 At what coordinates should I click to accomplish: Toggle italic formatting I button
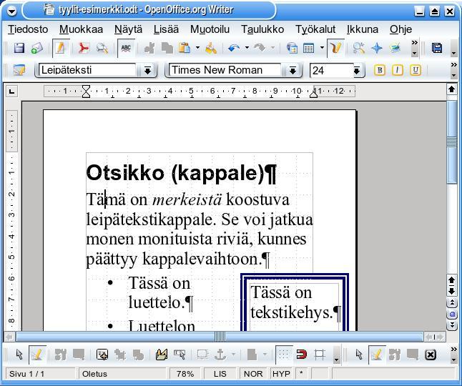pos(397,70)
